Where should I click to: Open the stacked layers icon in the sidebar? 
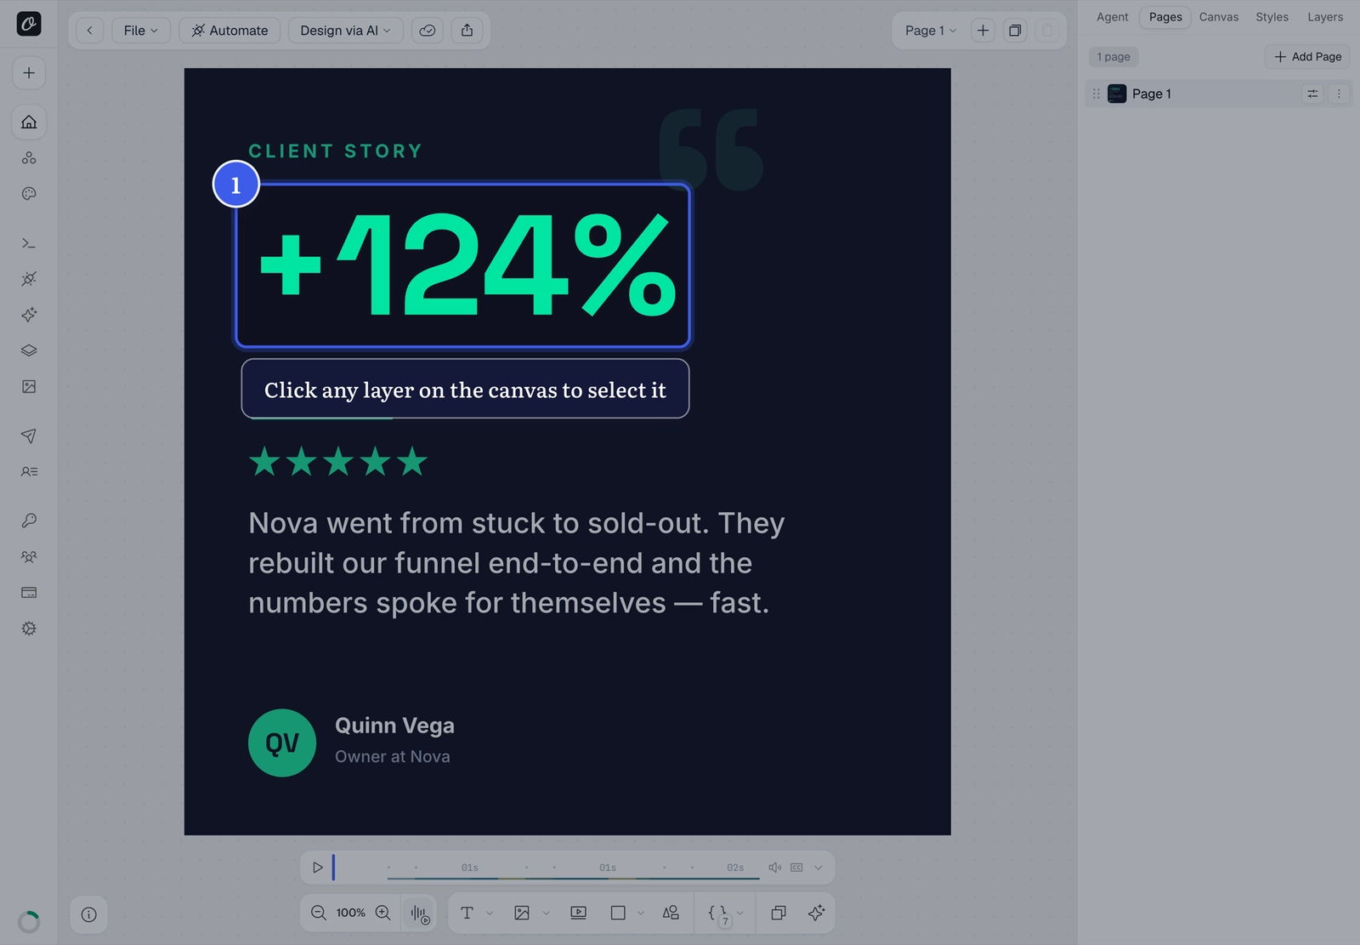coord(29,350)
